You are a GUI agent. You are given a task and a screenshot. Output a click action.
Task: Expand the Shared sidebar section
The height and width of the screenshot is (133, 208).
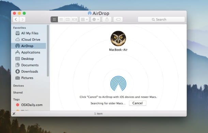pyautogui.click(x=18, y=92)
